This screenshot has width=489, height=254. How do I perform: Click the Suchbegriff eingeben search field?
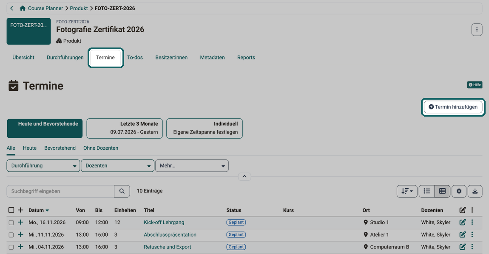click(x=60, y=191)
